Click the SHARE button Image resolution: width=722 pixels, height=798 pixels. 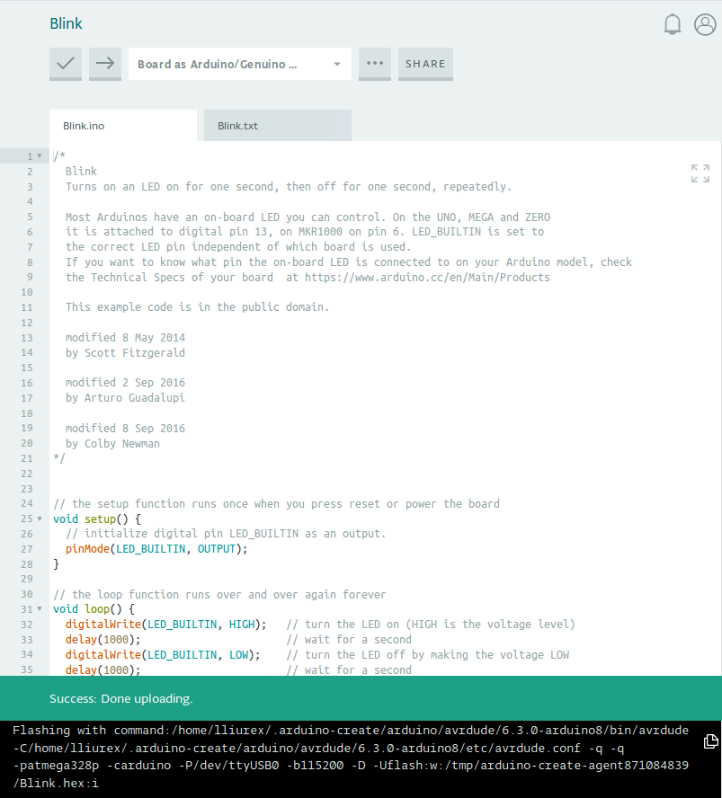(x=425, y=64)
